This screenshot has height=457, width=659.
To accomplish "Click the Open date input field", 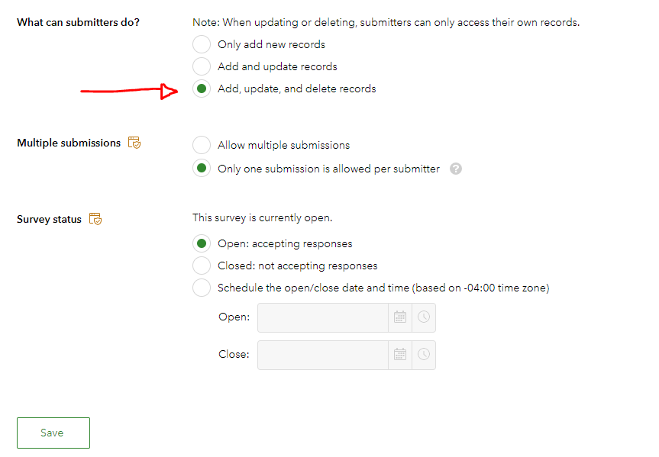I will point(323,317).
